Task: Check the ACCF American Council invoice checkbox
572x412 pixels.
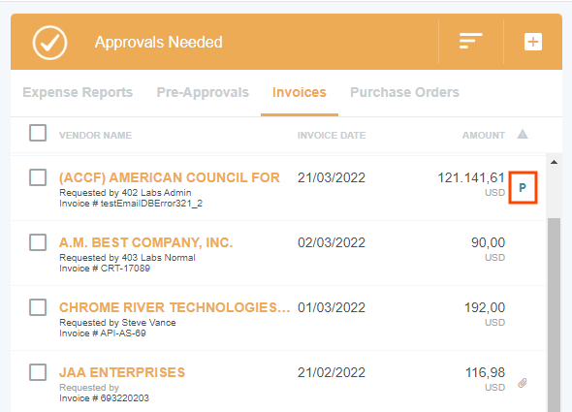Action: pyautogui.click(x=38, y=177)
